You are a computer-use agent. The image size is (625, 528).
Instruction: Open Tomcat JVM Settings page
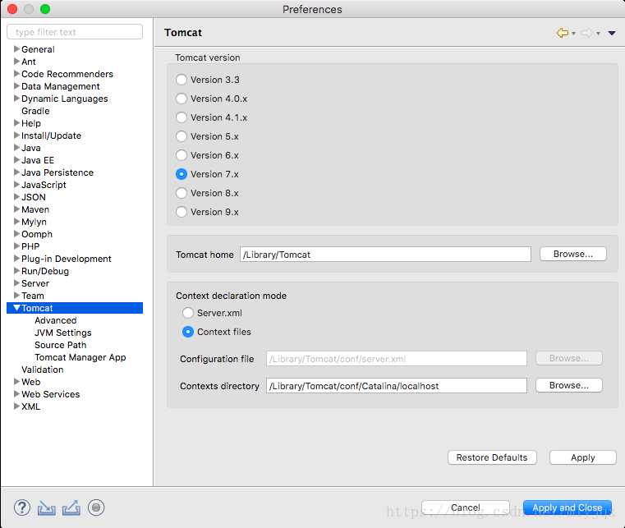coord(63,333)
